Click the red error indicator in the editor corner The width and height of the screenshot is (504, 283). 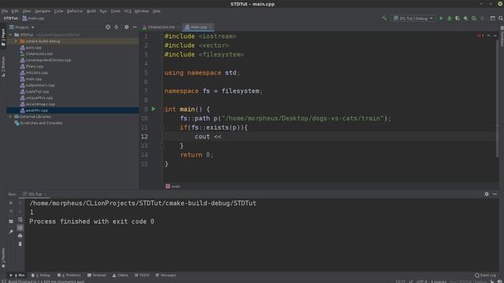click(480, 35)
